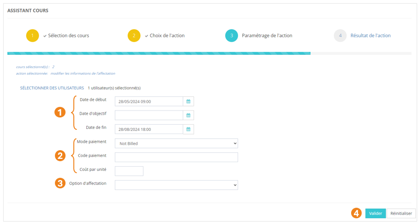Open calendar picker for Date d'objectif
Screen dimensions: 418x222
(x=188, y=115)
